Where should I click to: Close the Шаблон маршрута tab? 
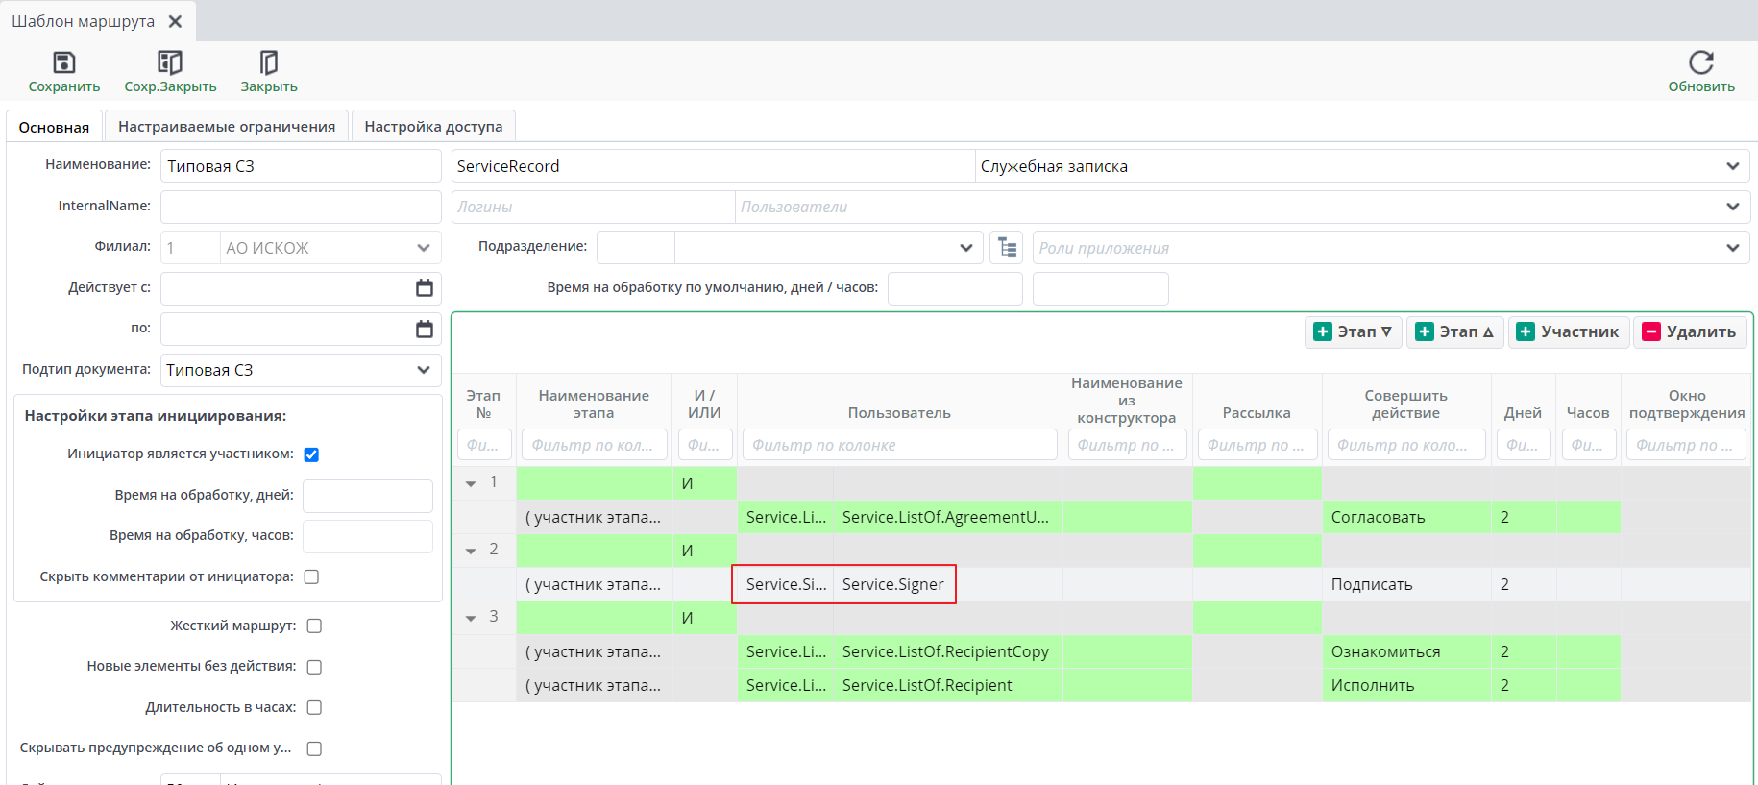coord(175,21)
